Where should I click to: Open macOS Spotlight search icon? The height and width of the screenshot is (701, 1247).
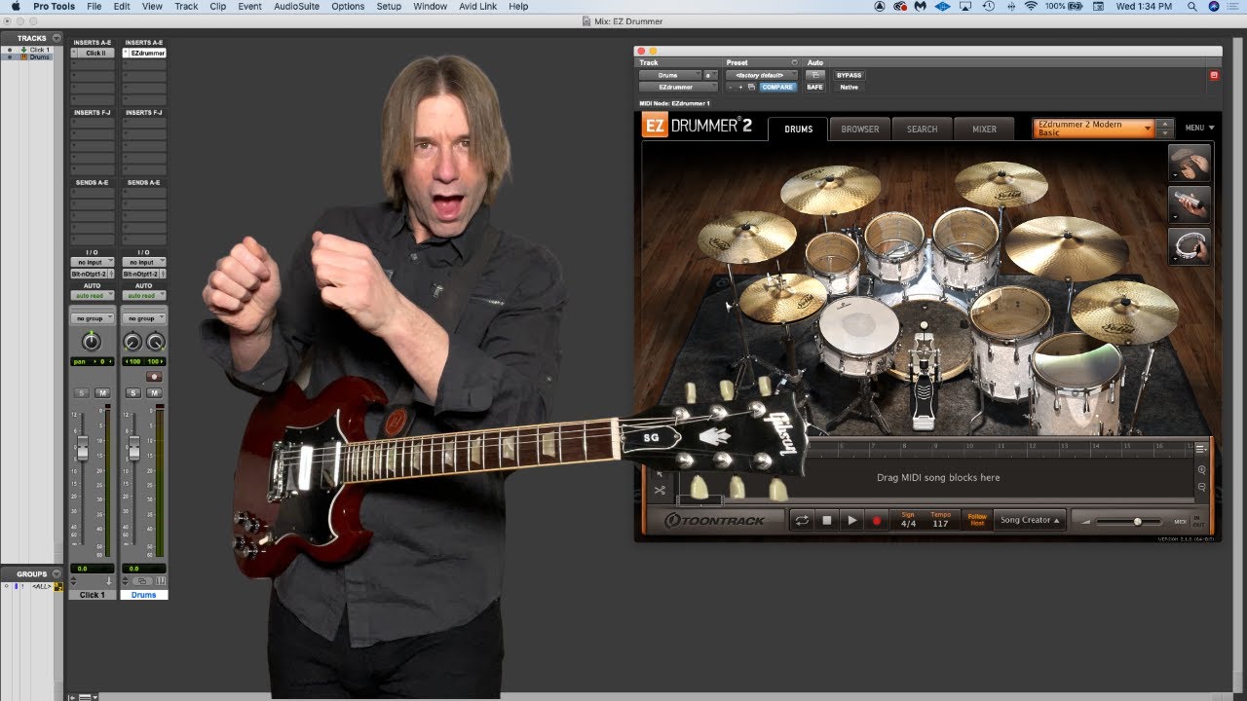point(1192,6)
